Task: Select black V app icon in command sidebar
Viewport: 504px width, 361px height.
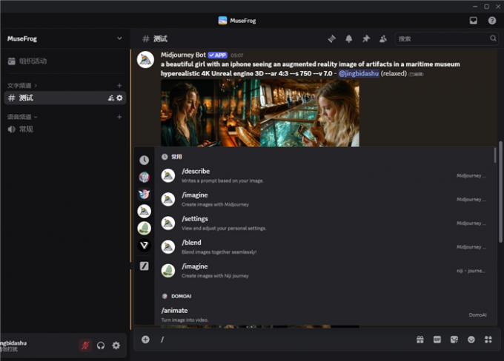Action: pos(144,246)
